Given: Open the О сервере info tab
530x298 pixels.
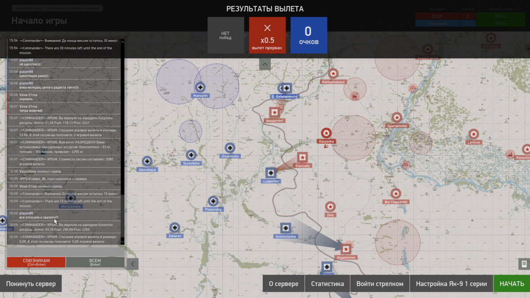Looking at the screenshot, I should tap(284, 284).
